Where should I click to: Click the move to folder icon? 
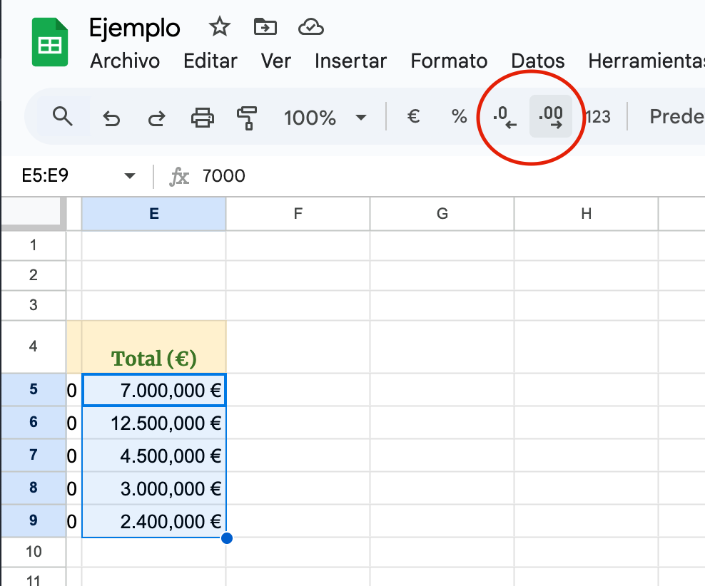265,28
